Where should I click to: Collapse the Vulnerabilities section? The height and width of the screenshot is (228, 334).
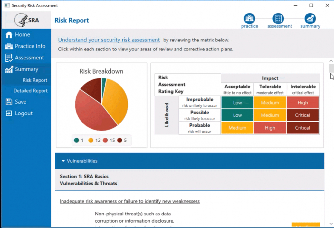(x=63, y=161)
